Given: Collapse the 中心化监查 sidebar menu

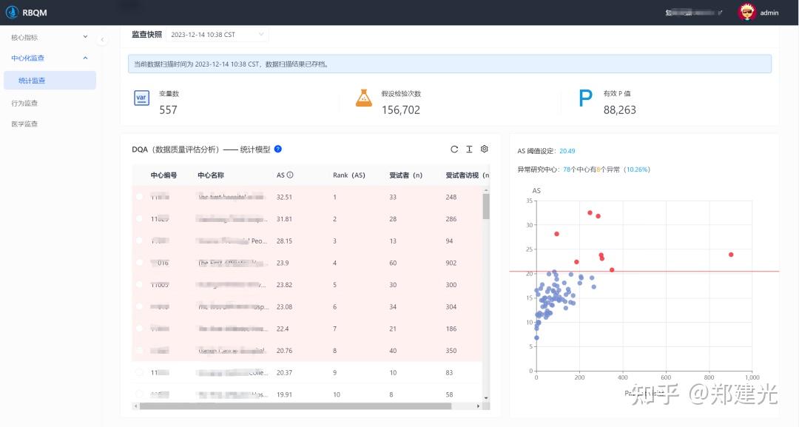Looking at the screenshot, I should point(50,58).
